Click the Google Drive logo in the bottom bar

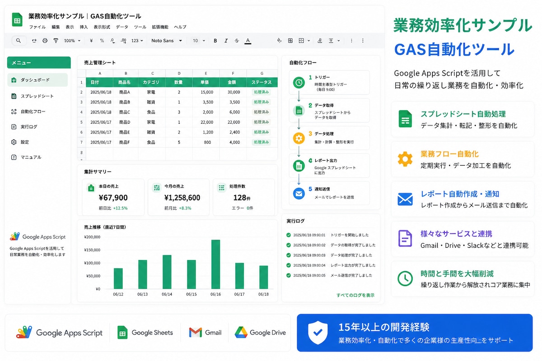(x=260, y=333)
